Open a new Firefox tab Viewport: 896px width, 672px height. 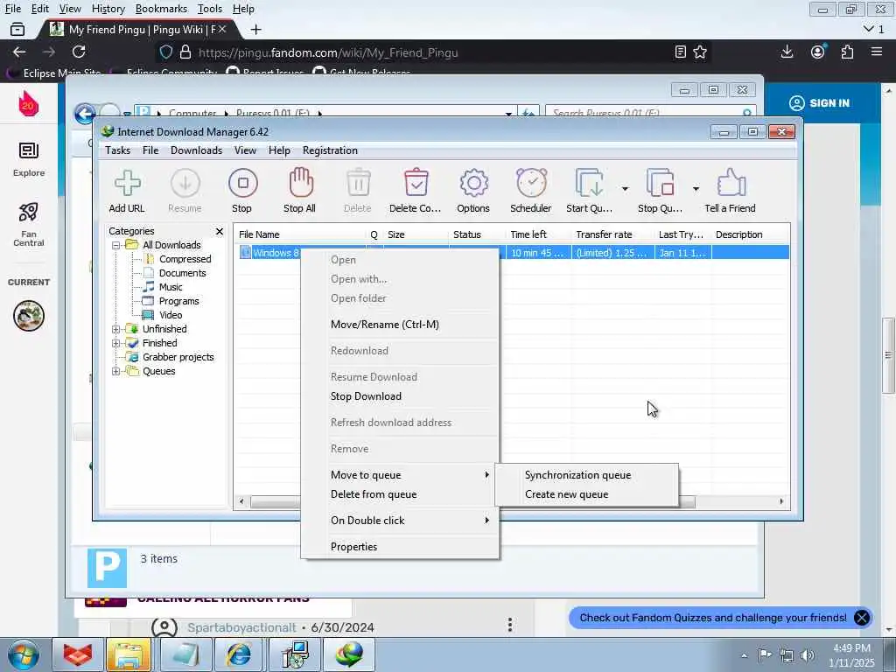[256, 29]
